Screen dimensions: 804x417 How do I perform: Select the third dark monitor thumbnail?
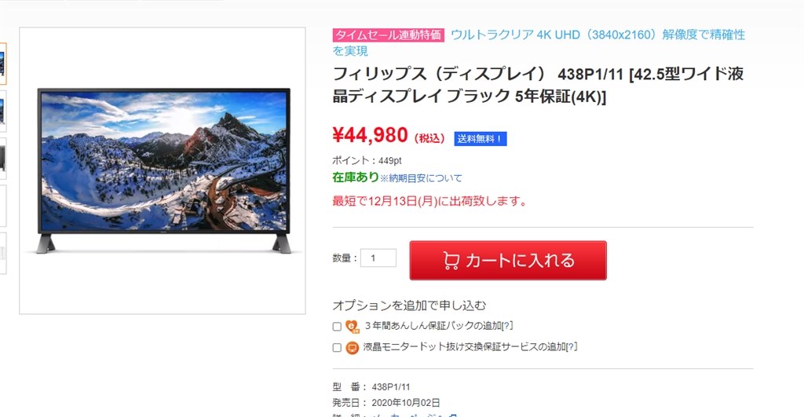pyautogui.click(x=3, y=159)
